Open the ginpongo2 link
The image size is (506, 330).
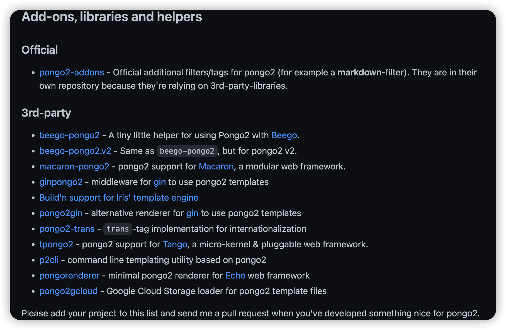coord(61,182)
